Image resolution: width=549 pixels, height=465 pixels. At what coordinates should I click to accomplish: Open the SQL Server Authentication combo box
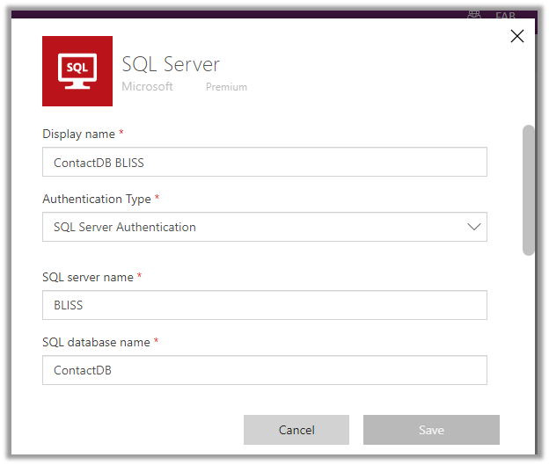(x=264, y=227)
